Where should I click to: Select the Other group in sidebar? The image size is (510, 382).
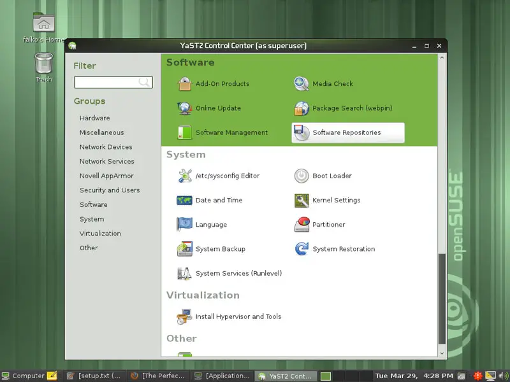click(89, 248)
